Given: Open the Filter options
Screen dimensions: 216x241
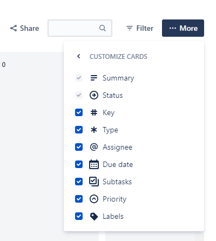Looking at the screenshot, I should click(140, 28).
